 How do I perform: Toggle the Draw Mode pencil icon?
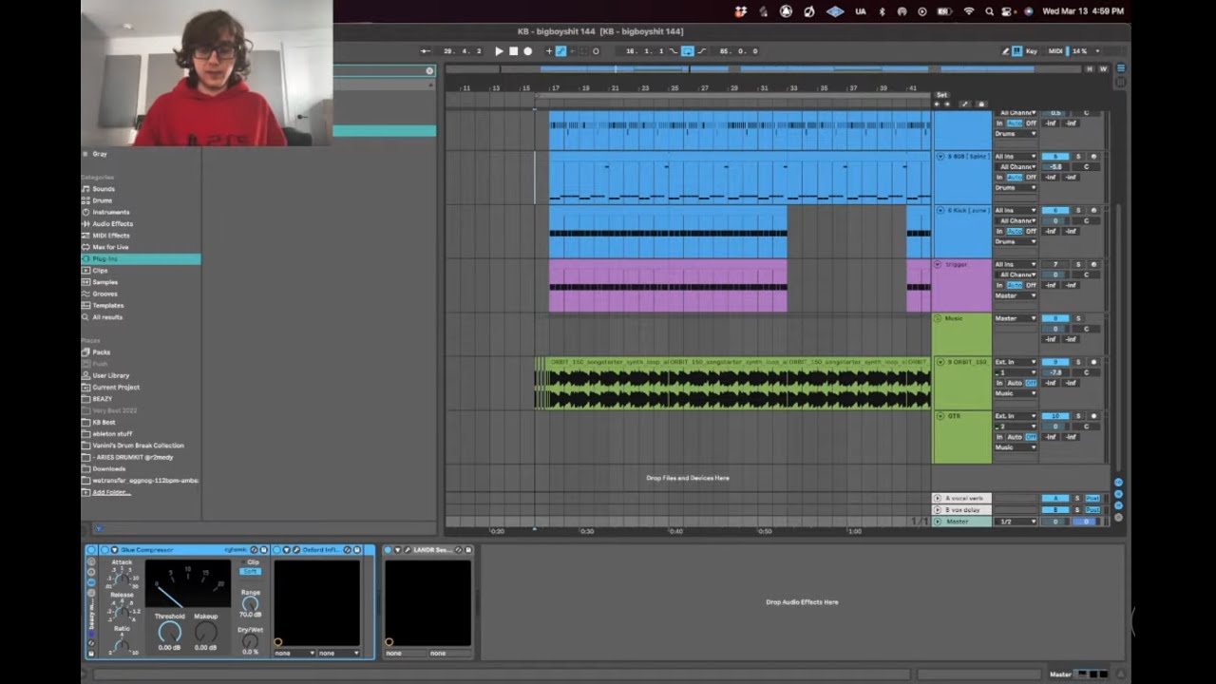(1005, 51)
